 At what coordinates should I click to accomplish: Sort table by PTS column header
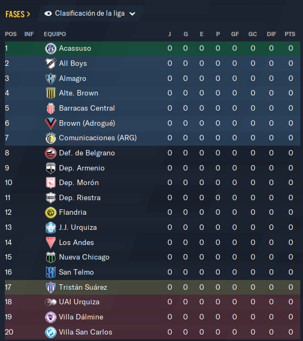pos(290,34)
